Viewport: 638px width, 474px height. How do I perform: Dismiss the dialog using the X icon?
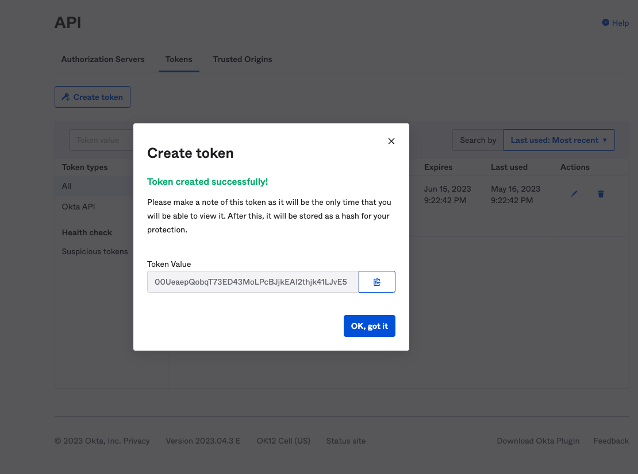[x=391, y=141]
